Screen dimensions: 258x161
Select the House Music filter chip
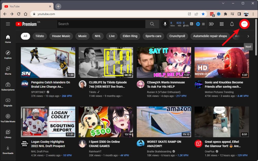[61, 36]
